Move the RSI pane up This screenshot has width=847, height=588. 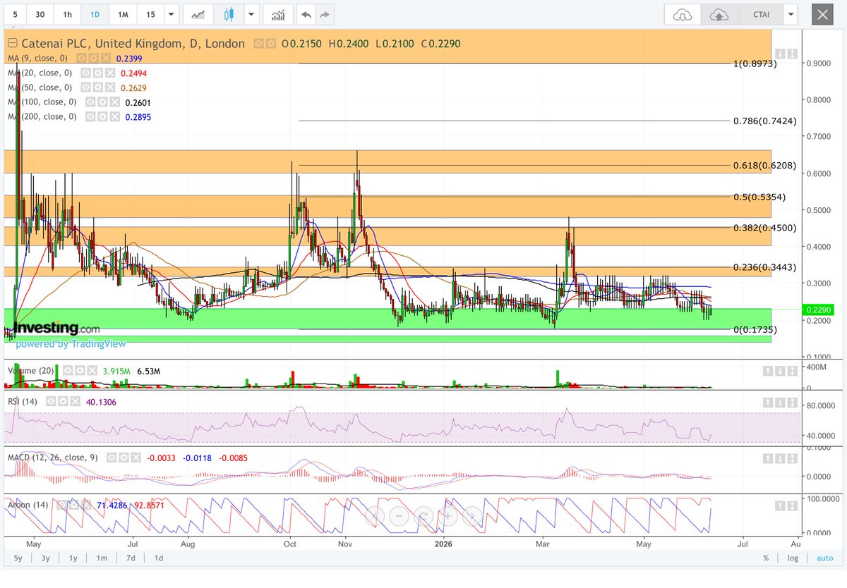point(768,402)
